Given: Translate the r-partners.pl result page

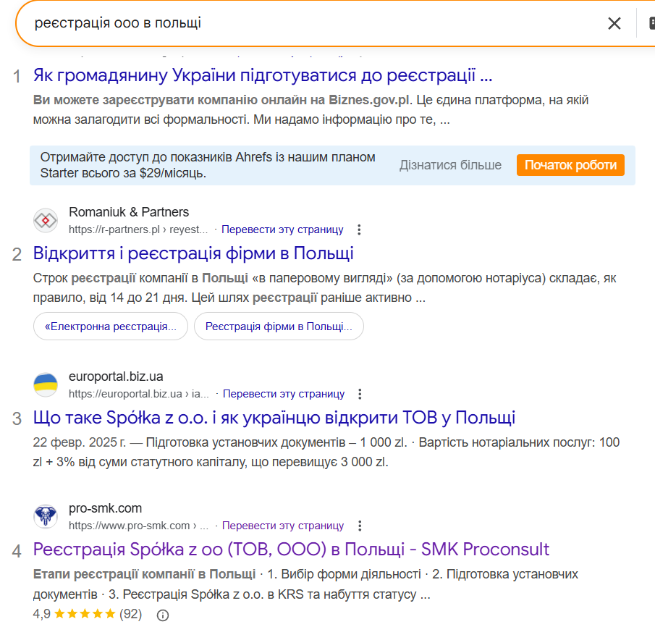Looking at the screenshot, I should pyautogui.click(x=282, y=230).
